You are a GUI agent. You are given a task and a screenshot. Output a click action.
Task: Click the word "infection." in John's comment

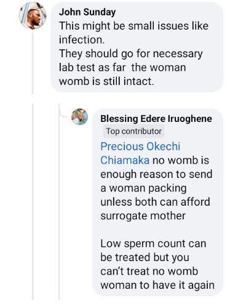click(x=82, y=40)
